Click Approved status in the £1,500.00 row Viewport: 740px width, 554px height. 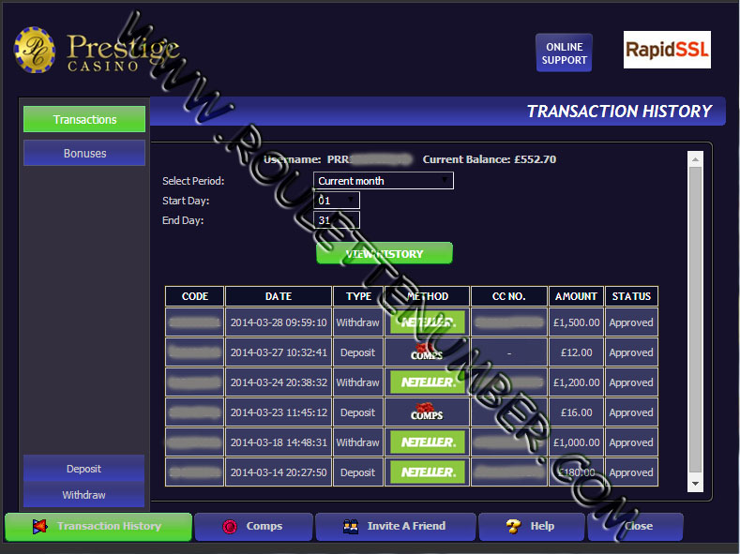pyautogui.click(x=631, y=322)
